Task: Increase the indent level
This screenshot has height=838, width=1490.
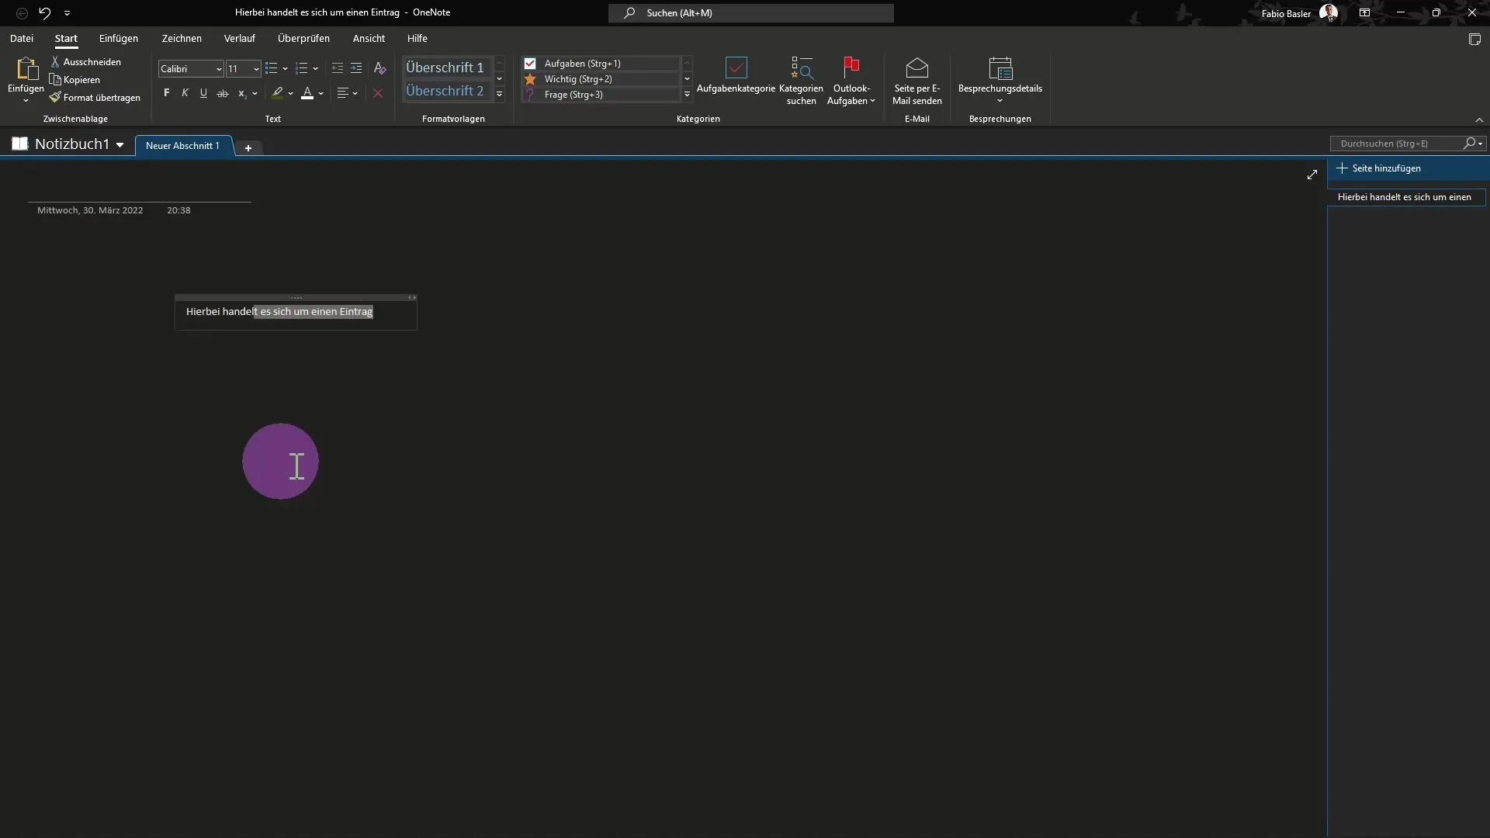Action: (356, 68)
